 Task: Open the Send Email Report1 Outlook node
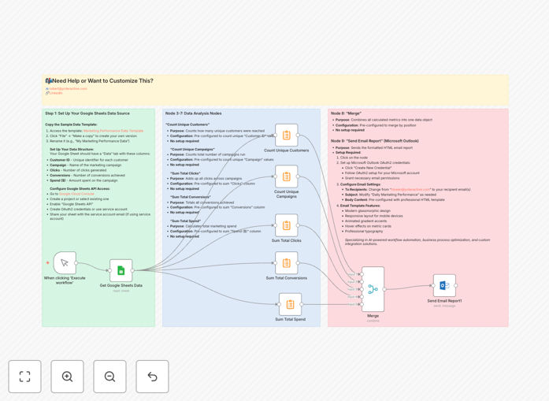pyautogui.click(x=444, y=285)
